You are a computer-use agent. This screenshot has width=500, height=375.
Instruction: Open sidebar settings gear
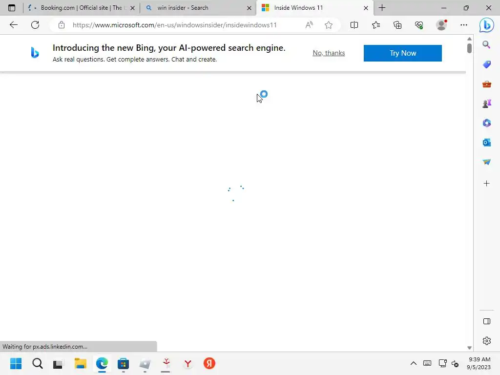click(x=487, y=340)
